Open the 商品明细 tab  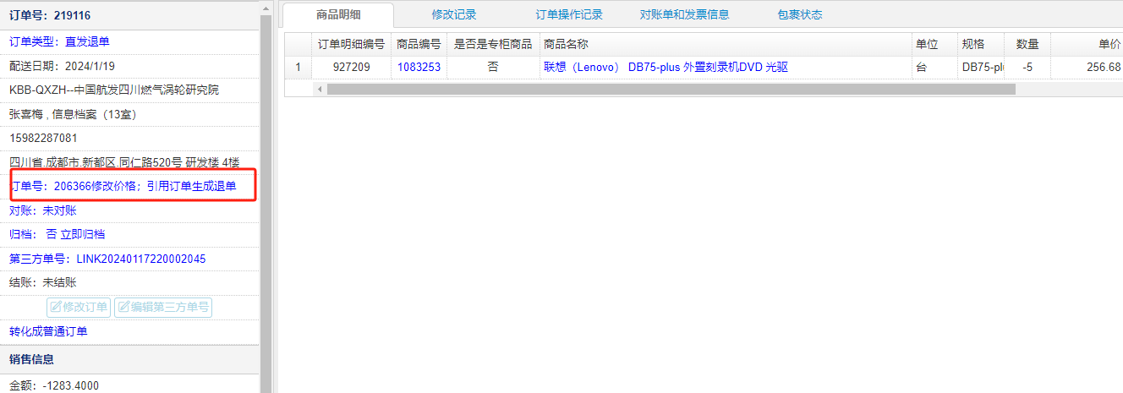pos(337,14)
